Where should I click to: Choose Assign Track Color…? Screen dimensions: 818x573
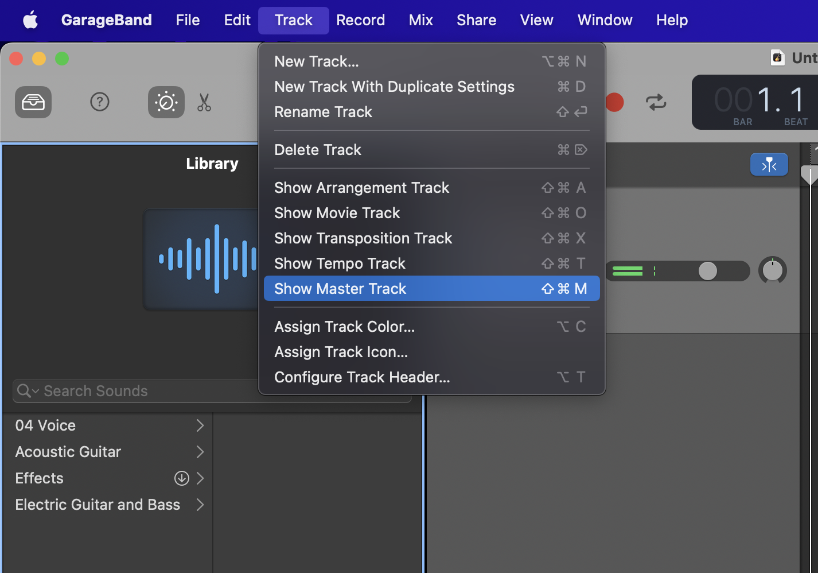pos(432,327)
